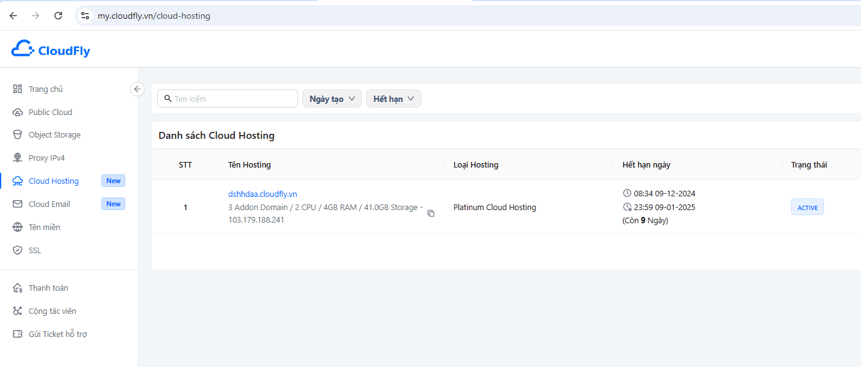The image size is (861, 367).
Task: Click the Trang chủ dashboard icon
Action: [18, 89]
